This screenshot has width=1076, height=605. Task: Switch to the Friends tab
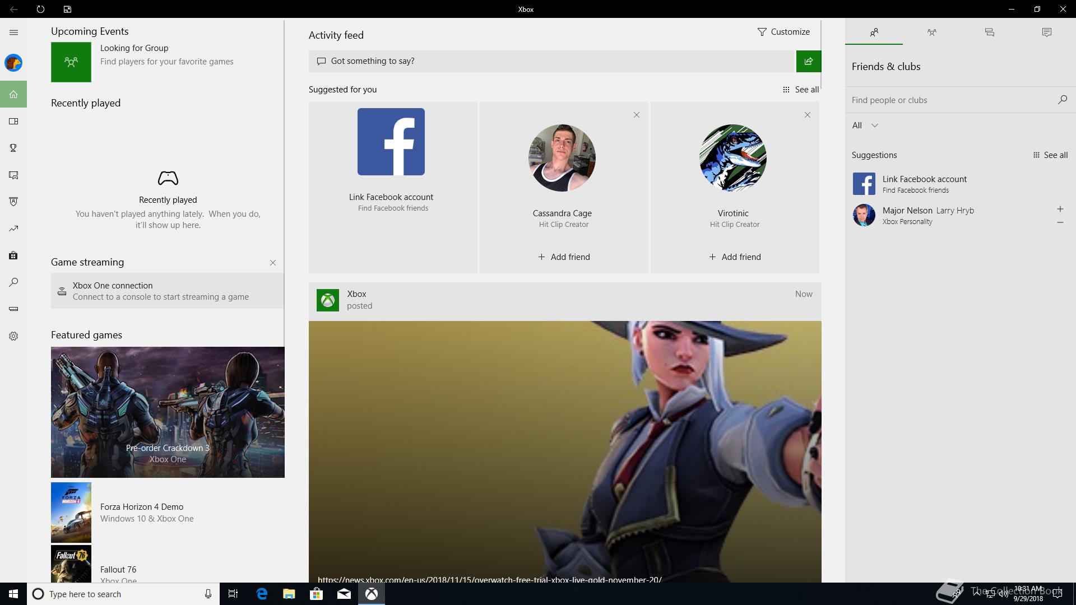[874, 32]
